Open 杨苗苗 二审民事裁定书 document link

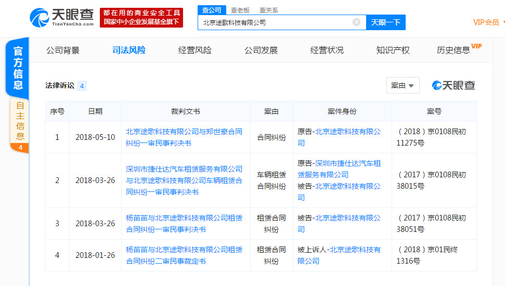(184, 255)
